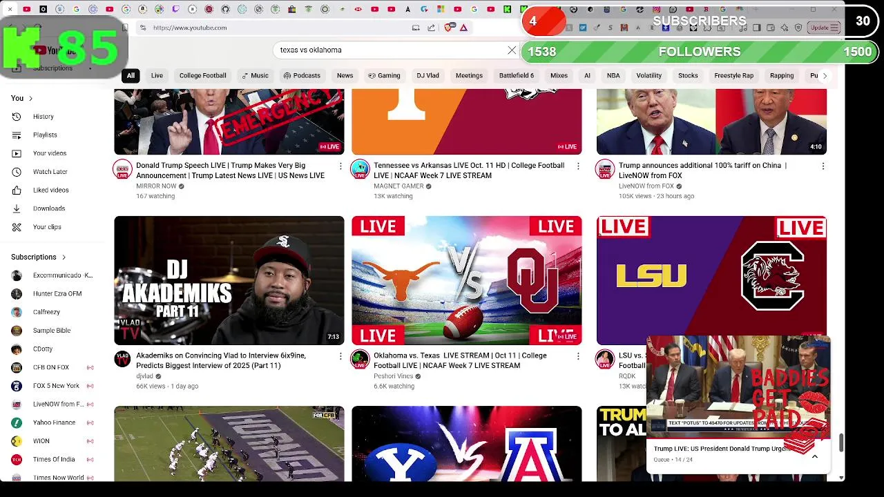Play the BYU vs Arizona thumbnail
884x497 pixels.
click(467, 444)
